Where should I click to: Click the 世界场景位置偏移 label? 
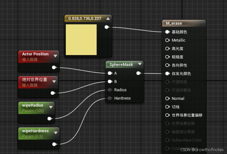click(187, 115)
